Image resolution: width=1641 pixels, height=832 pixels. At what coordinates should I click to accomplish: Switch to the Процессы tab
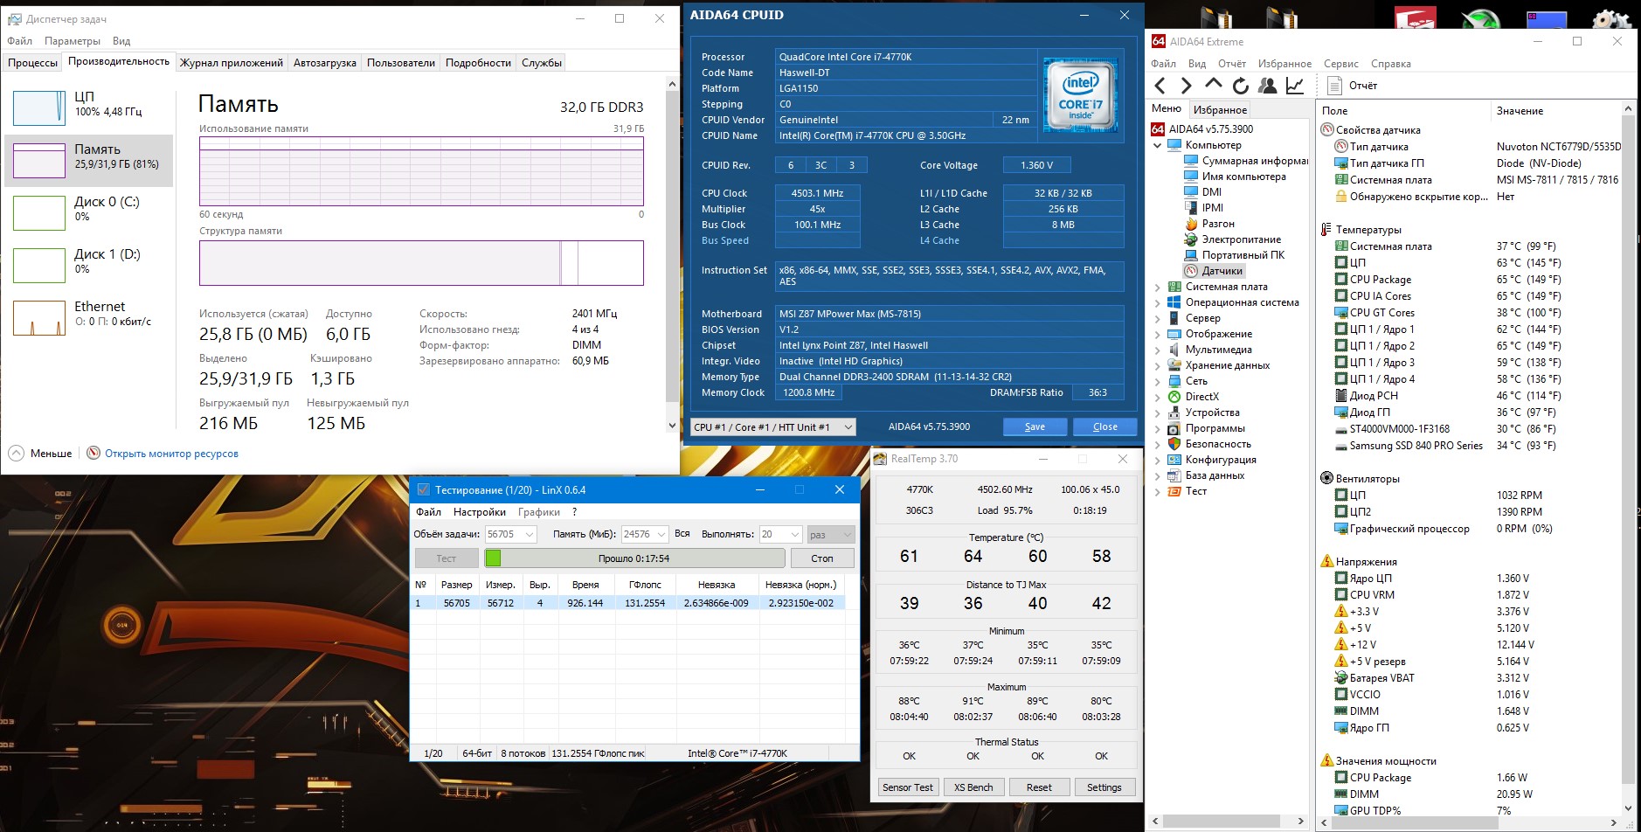click(33, 63)
